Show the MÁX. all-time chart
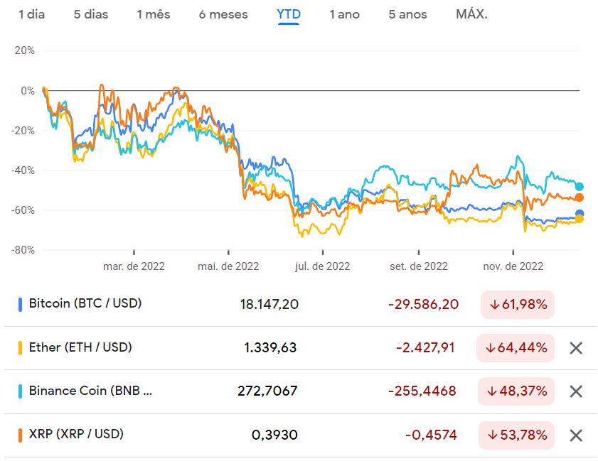The image size is (598, 461). pyautogui.click(x=471, y=13)
